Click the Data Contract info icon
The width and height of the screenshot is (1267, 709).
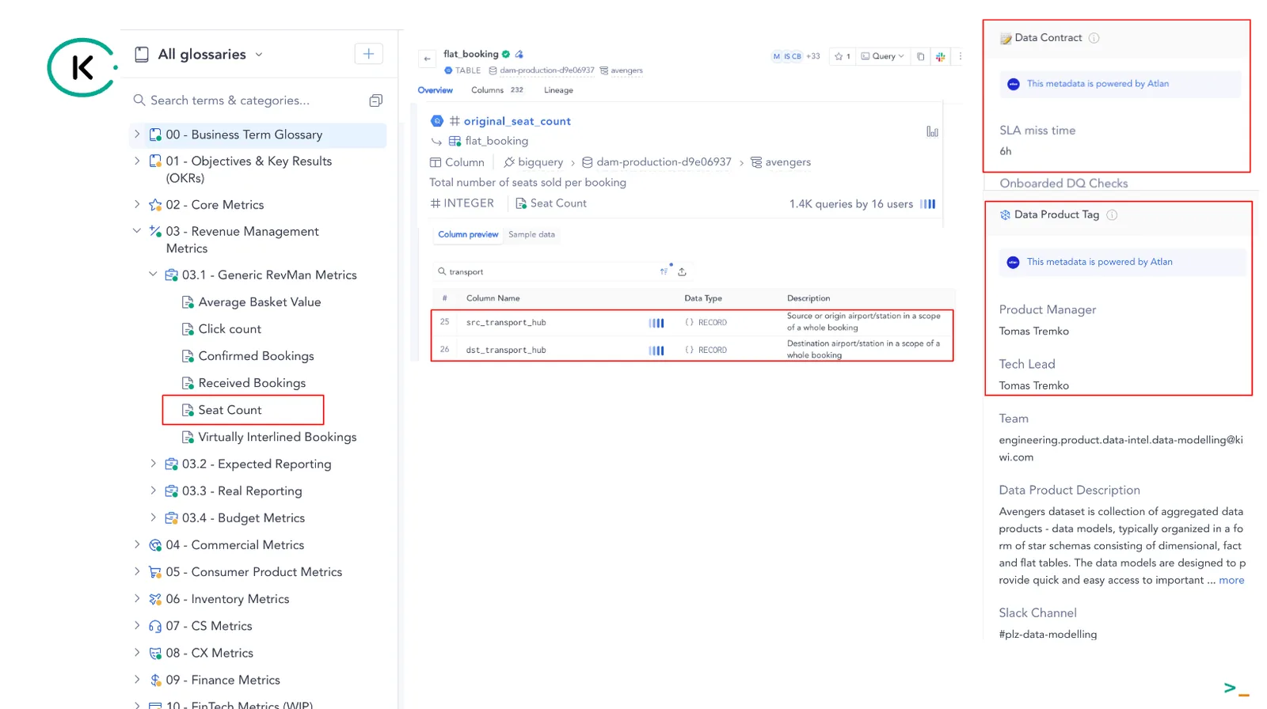point(1094,38)
